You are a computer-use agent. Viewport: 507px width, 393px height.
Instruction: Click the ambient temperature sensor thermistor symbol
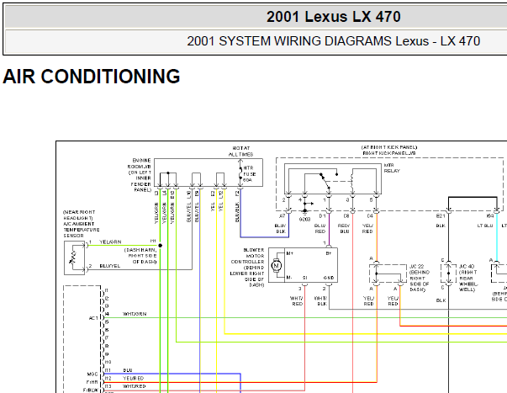pyautogui.click(x=74, y=258)
